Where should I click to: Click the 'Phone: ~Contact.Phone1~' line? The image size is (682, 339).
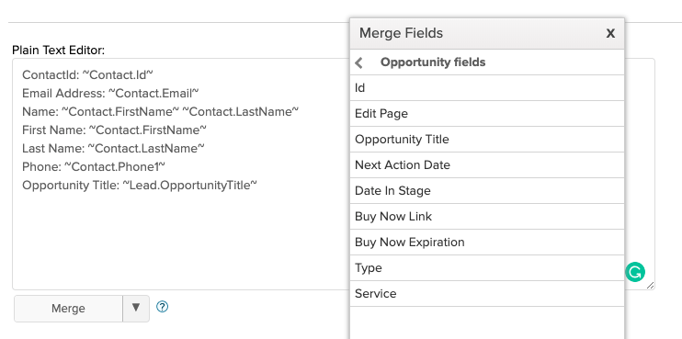94,166
